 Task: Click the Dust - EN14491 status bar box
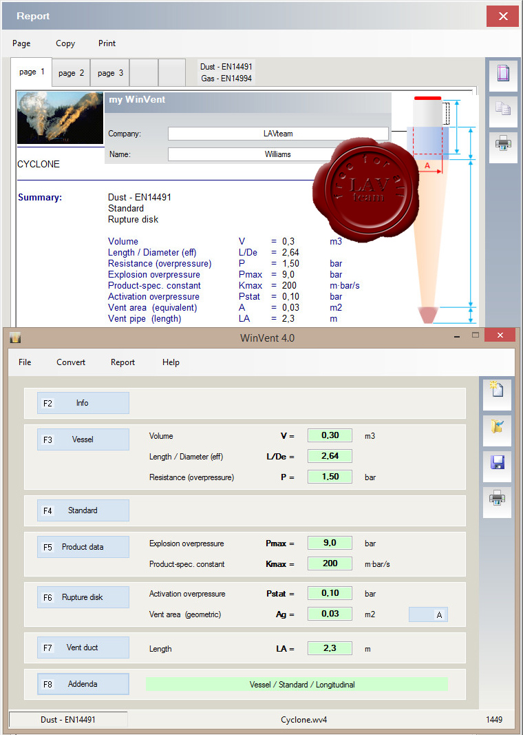point(68,720)
